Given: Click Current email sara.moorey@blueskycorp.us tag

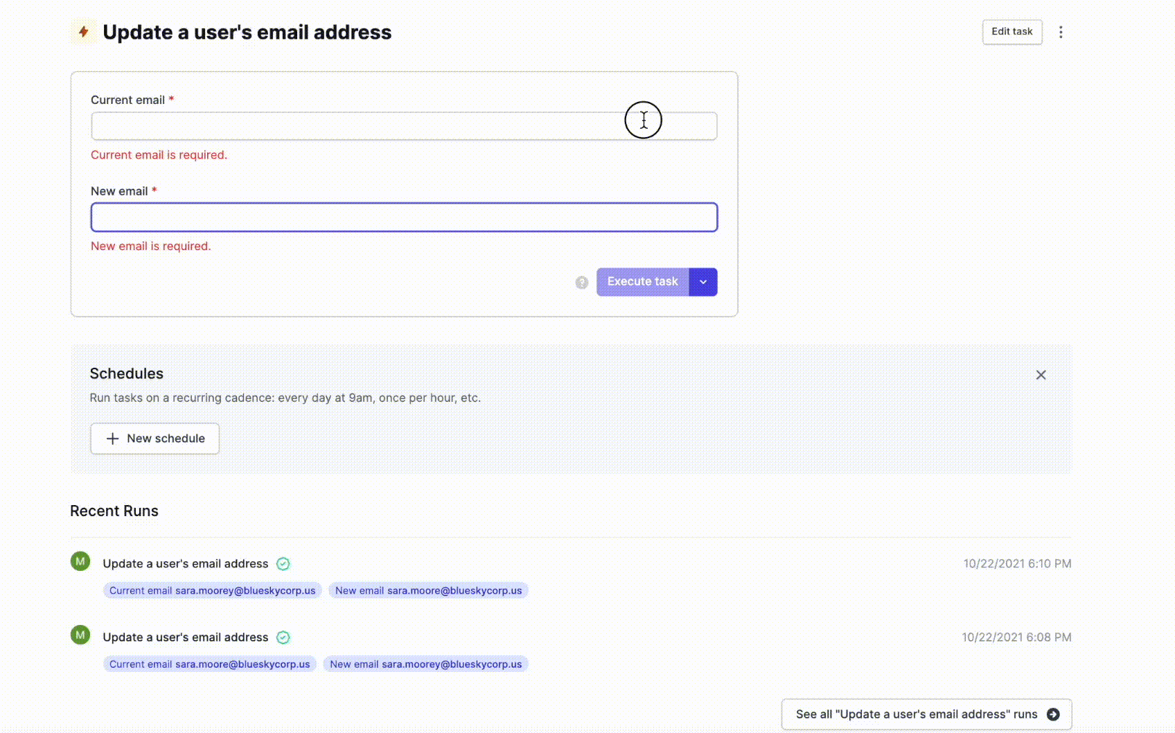Looking at the screenshot, I should pos(213,590).
